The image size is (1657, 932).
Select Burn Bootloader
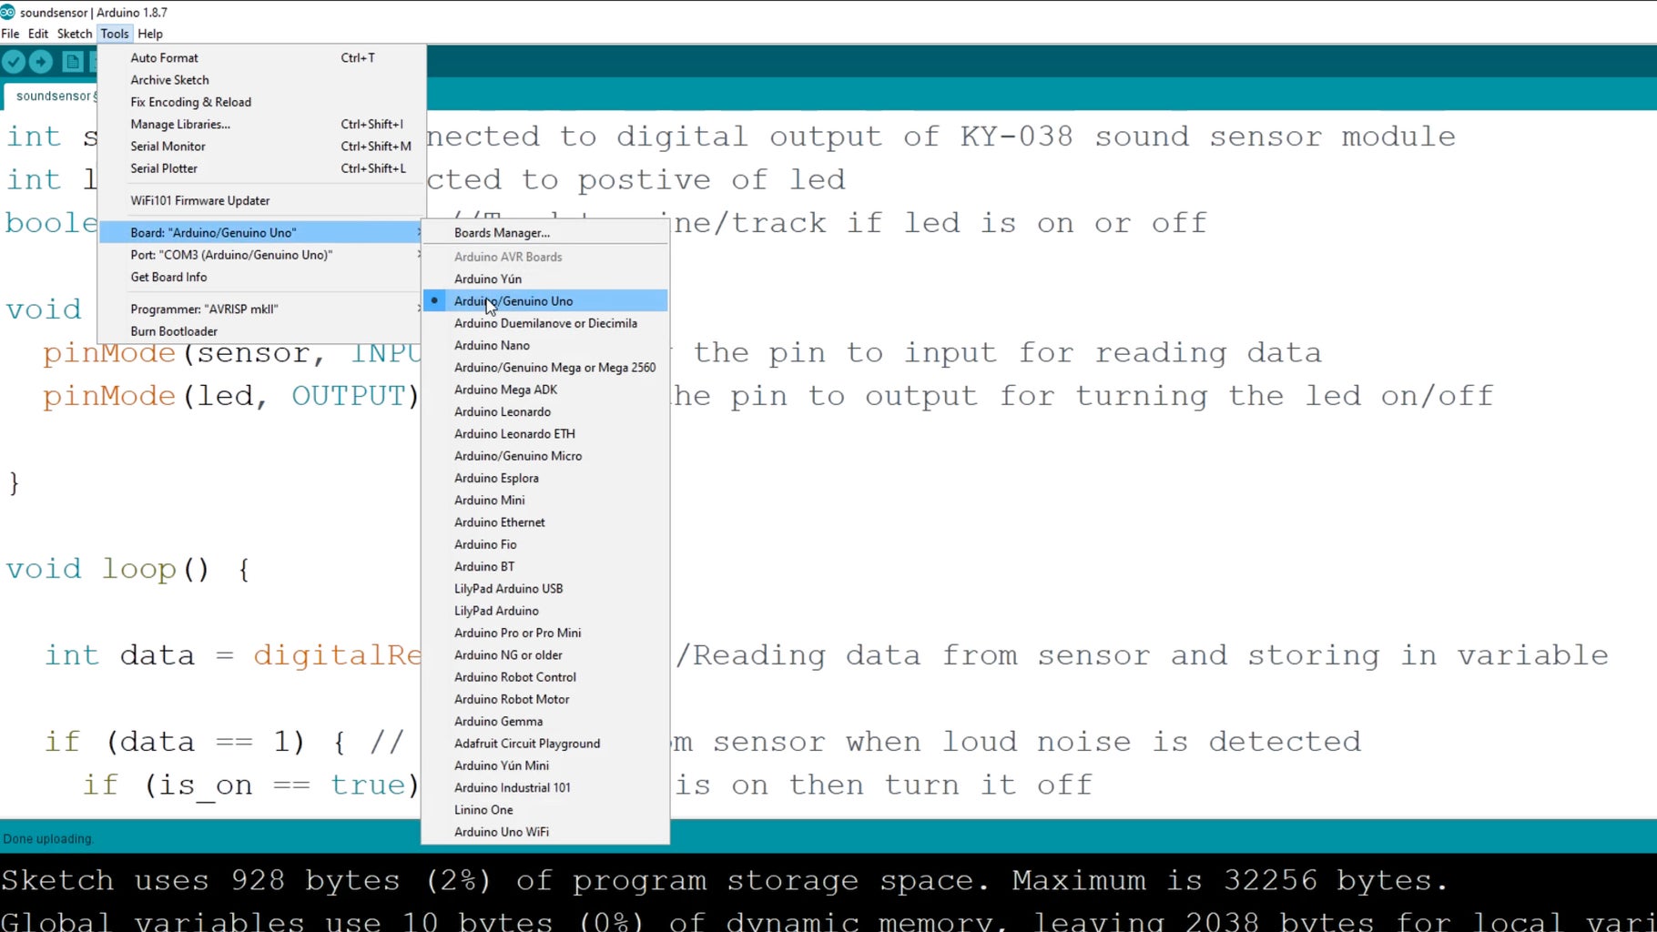coord(262,331)
